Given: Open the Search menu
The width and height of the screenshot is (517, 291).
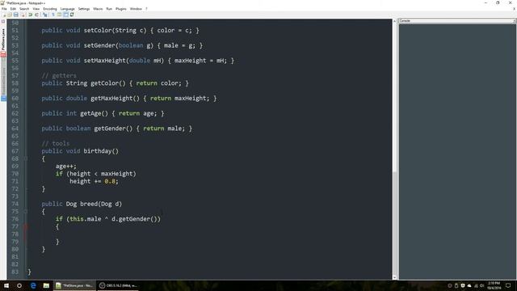Looking at the screenshot, I should 24,9.
